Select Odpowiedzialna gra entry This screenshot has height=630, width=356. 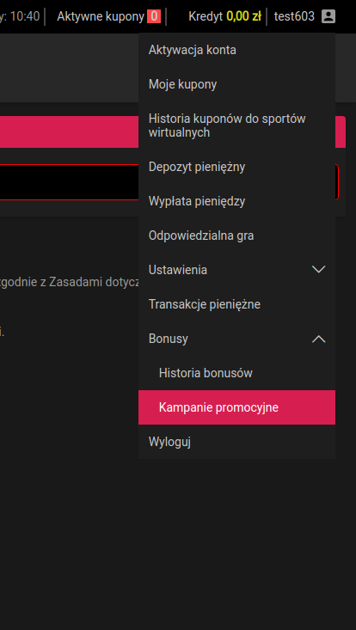tap(236, 235)
